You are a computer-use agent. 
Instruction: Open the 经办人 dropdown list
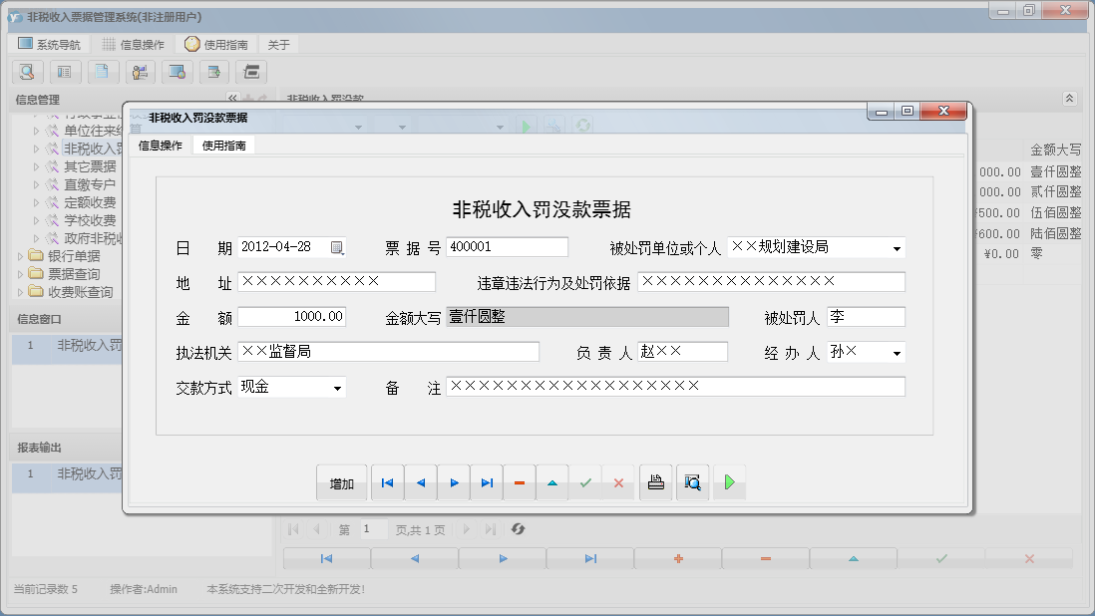(897, 353)
